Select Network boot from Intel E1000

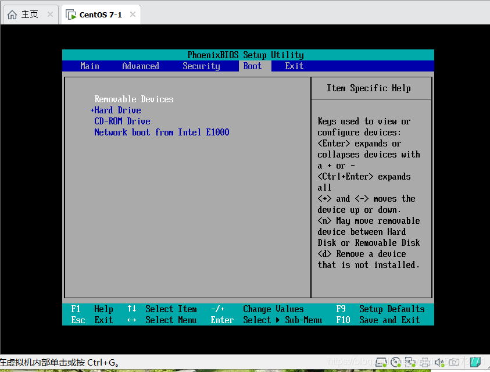[x=162, y=132]
